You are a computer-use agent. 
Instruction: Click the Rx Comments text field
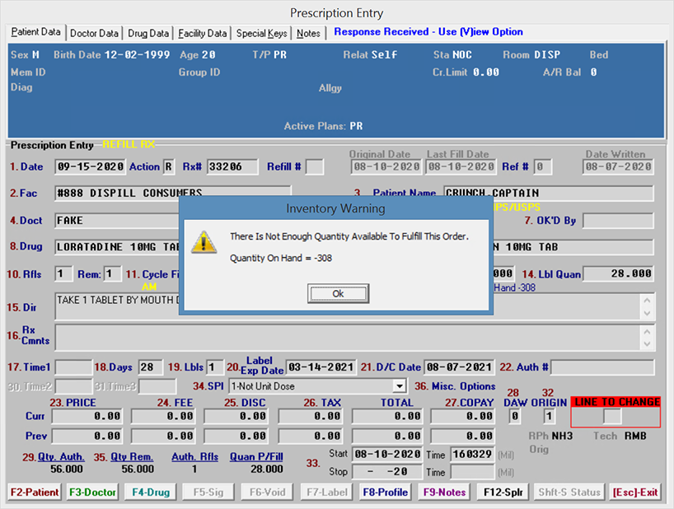347,336
